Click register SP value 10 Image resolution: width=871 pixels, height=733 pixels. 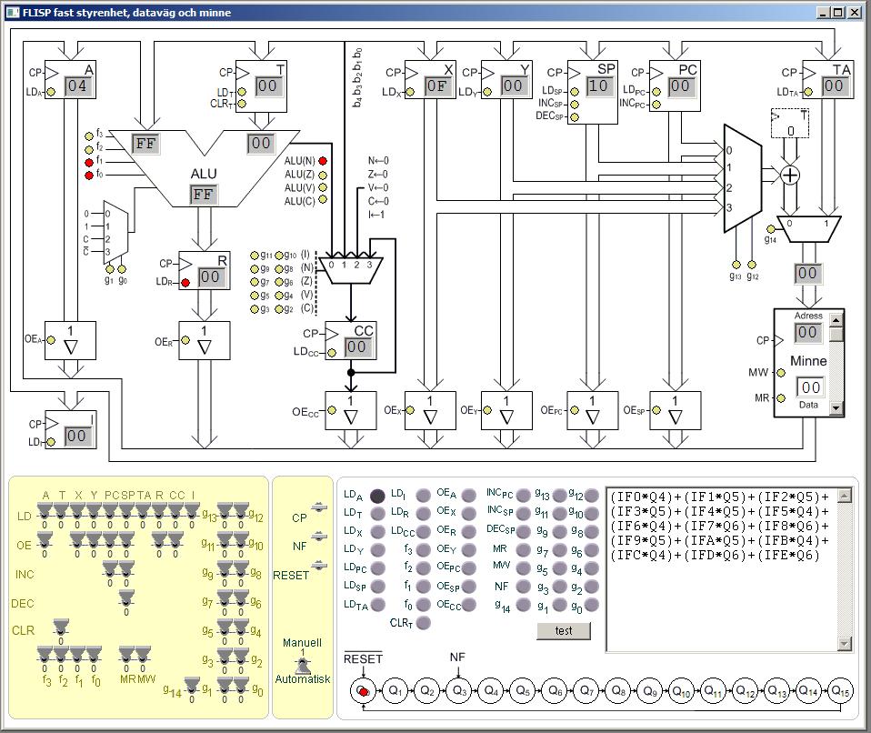598,86
